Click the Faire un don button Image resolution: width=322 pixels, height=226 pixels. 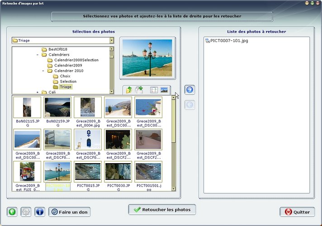(x=69, y=212)
